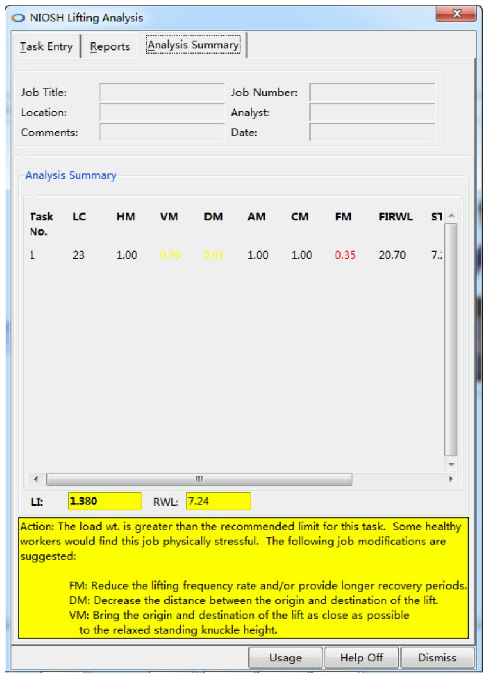Screen dimensions: 485x675
Task: Click the Analyst input field
Action: click(372, 112)
